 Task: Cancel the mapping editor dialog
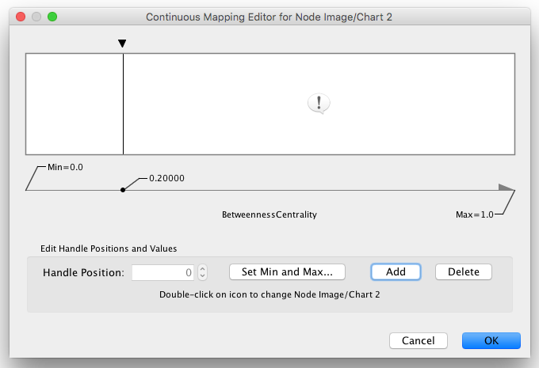[x=419, y=340]
